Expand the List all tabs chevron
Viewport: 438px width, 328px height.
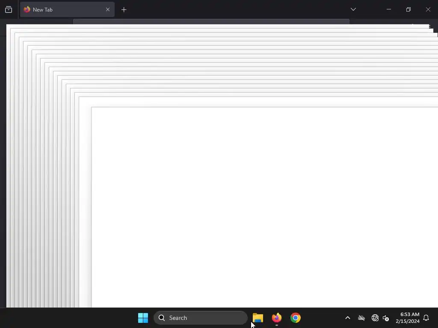point(353,9)
